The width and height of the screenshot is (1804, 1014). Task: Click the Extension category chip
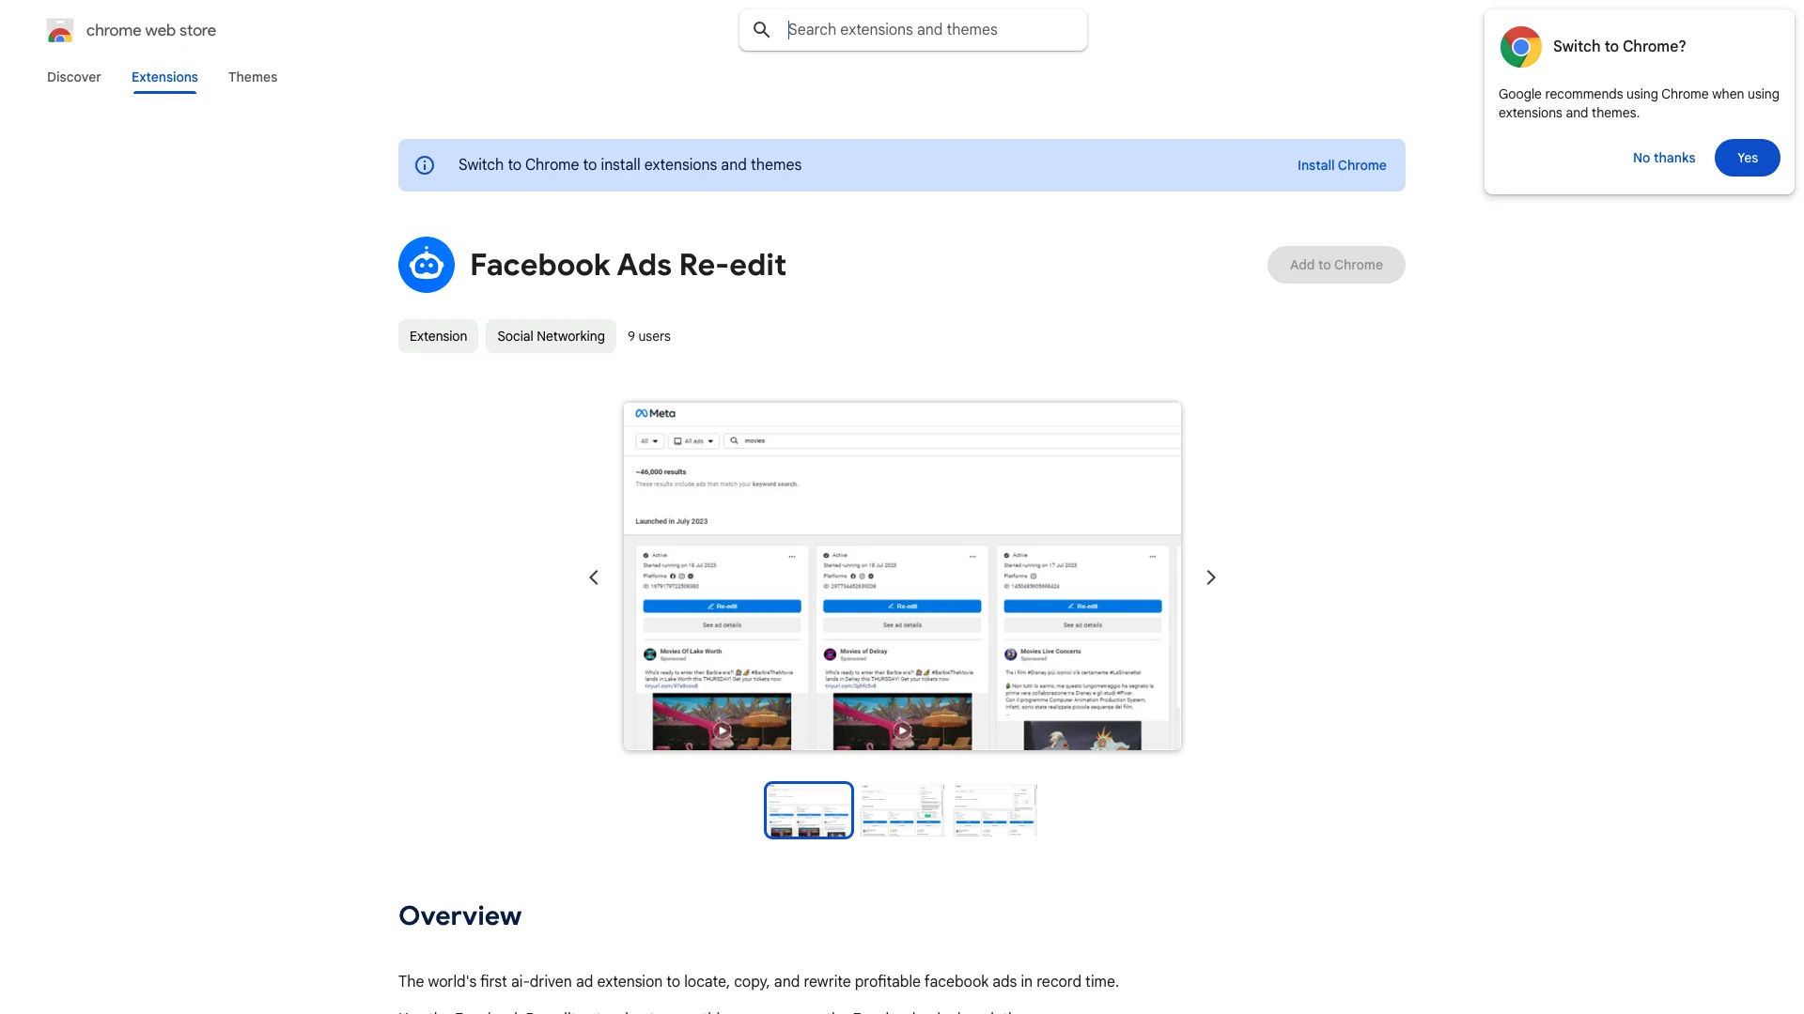tap(438, 336)
